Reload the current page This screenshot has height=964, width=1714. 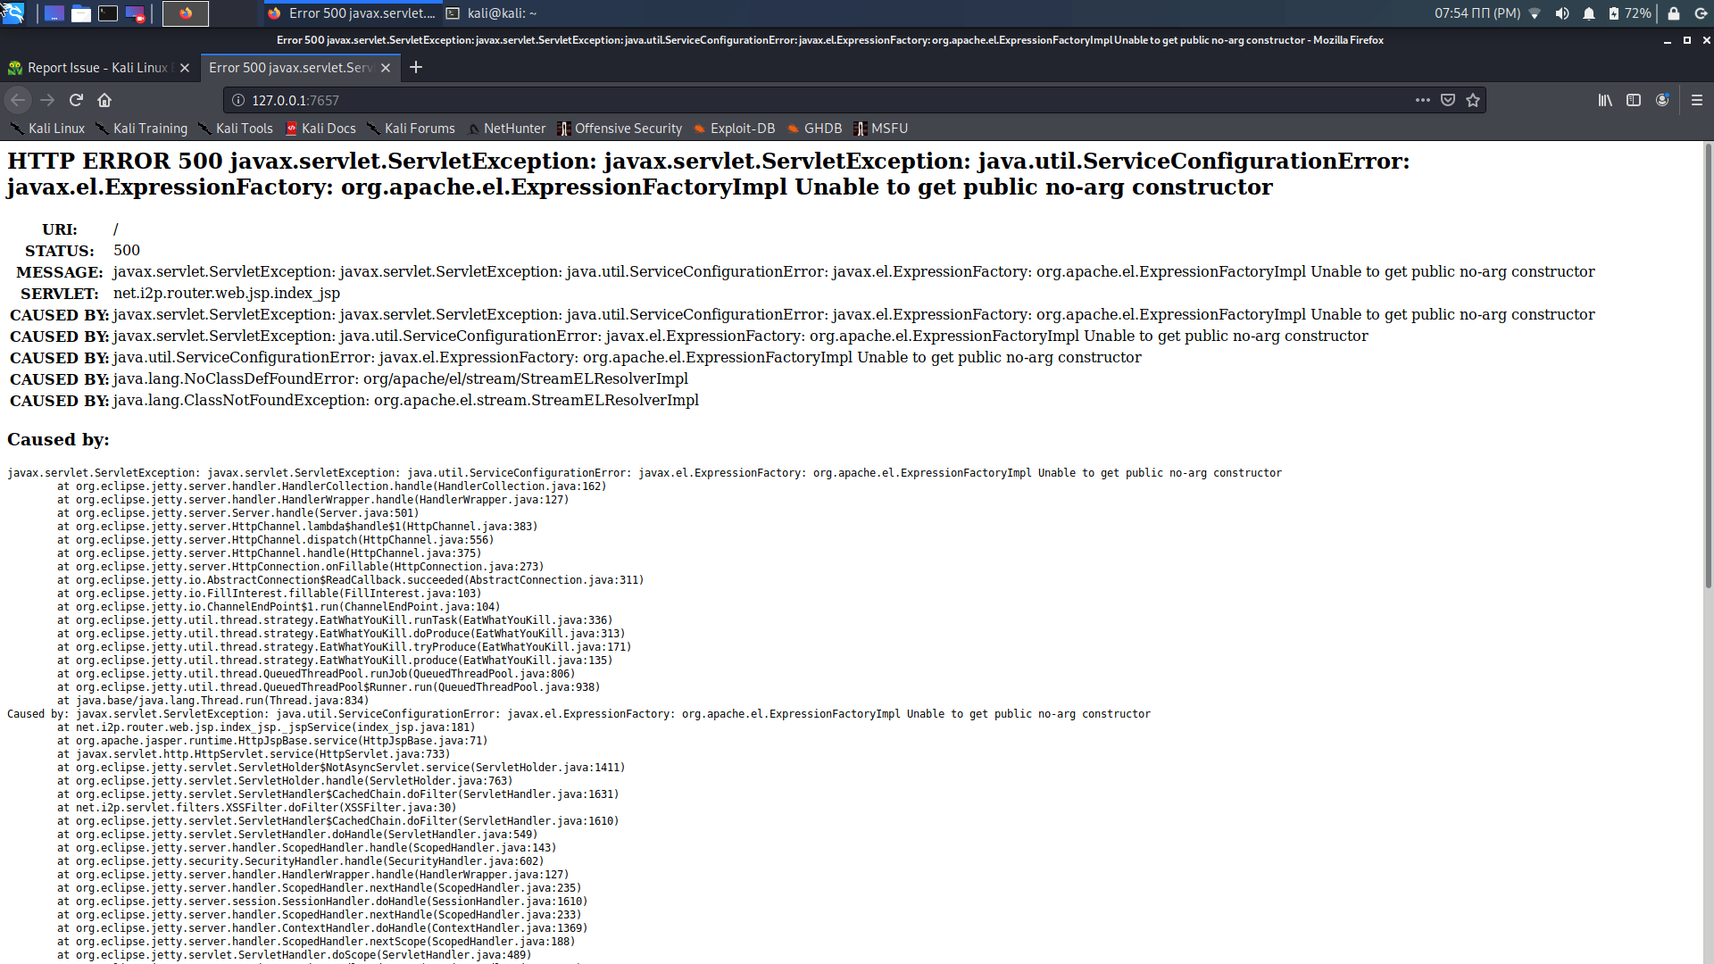coord(76,100)
